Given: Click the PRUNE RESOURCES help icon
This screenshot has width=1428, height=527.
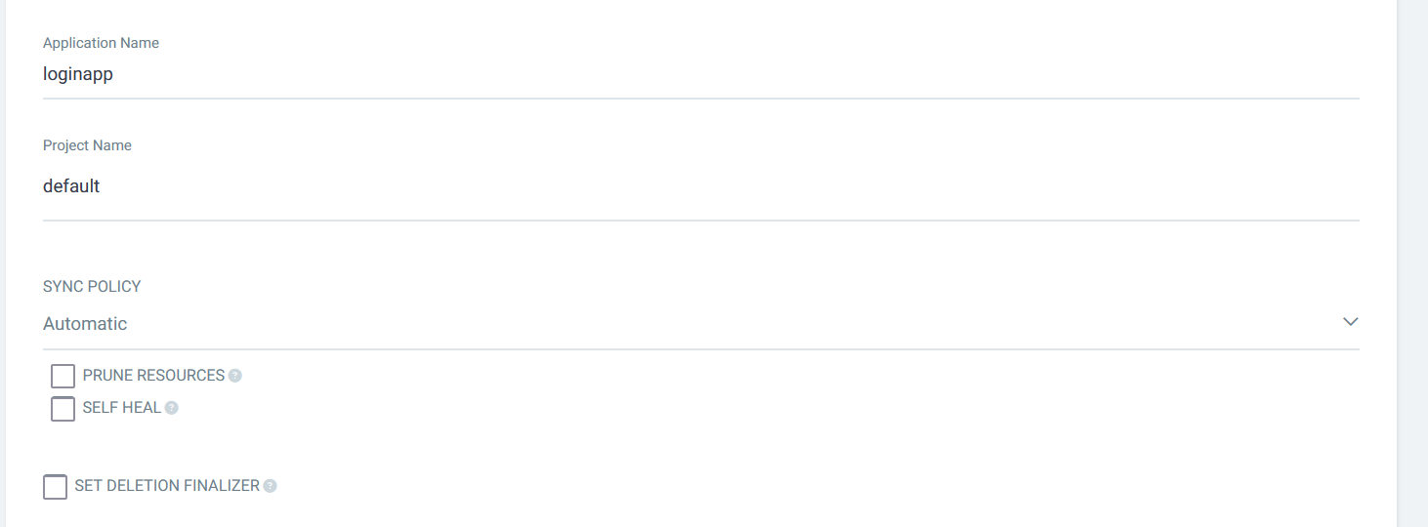Looking at the screenshot, I should (235, 376).
